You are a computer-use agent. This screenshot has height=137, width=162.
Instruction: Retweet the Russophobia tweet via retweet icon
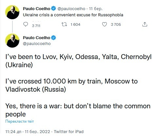[64, 24]
